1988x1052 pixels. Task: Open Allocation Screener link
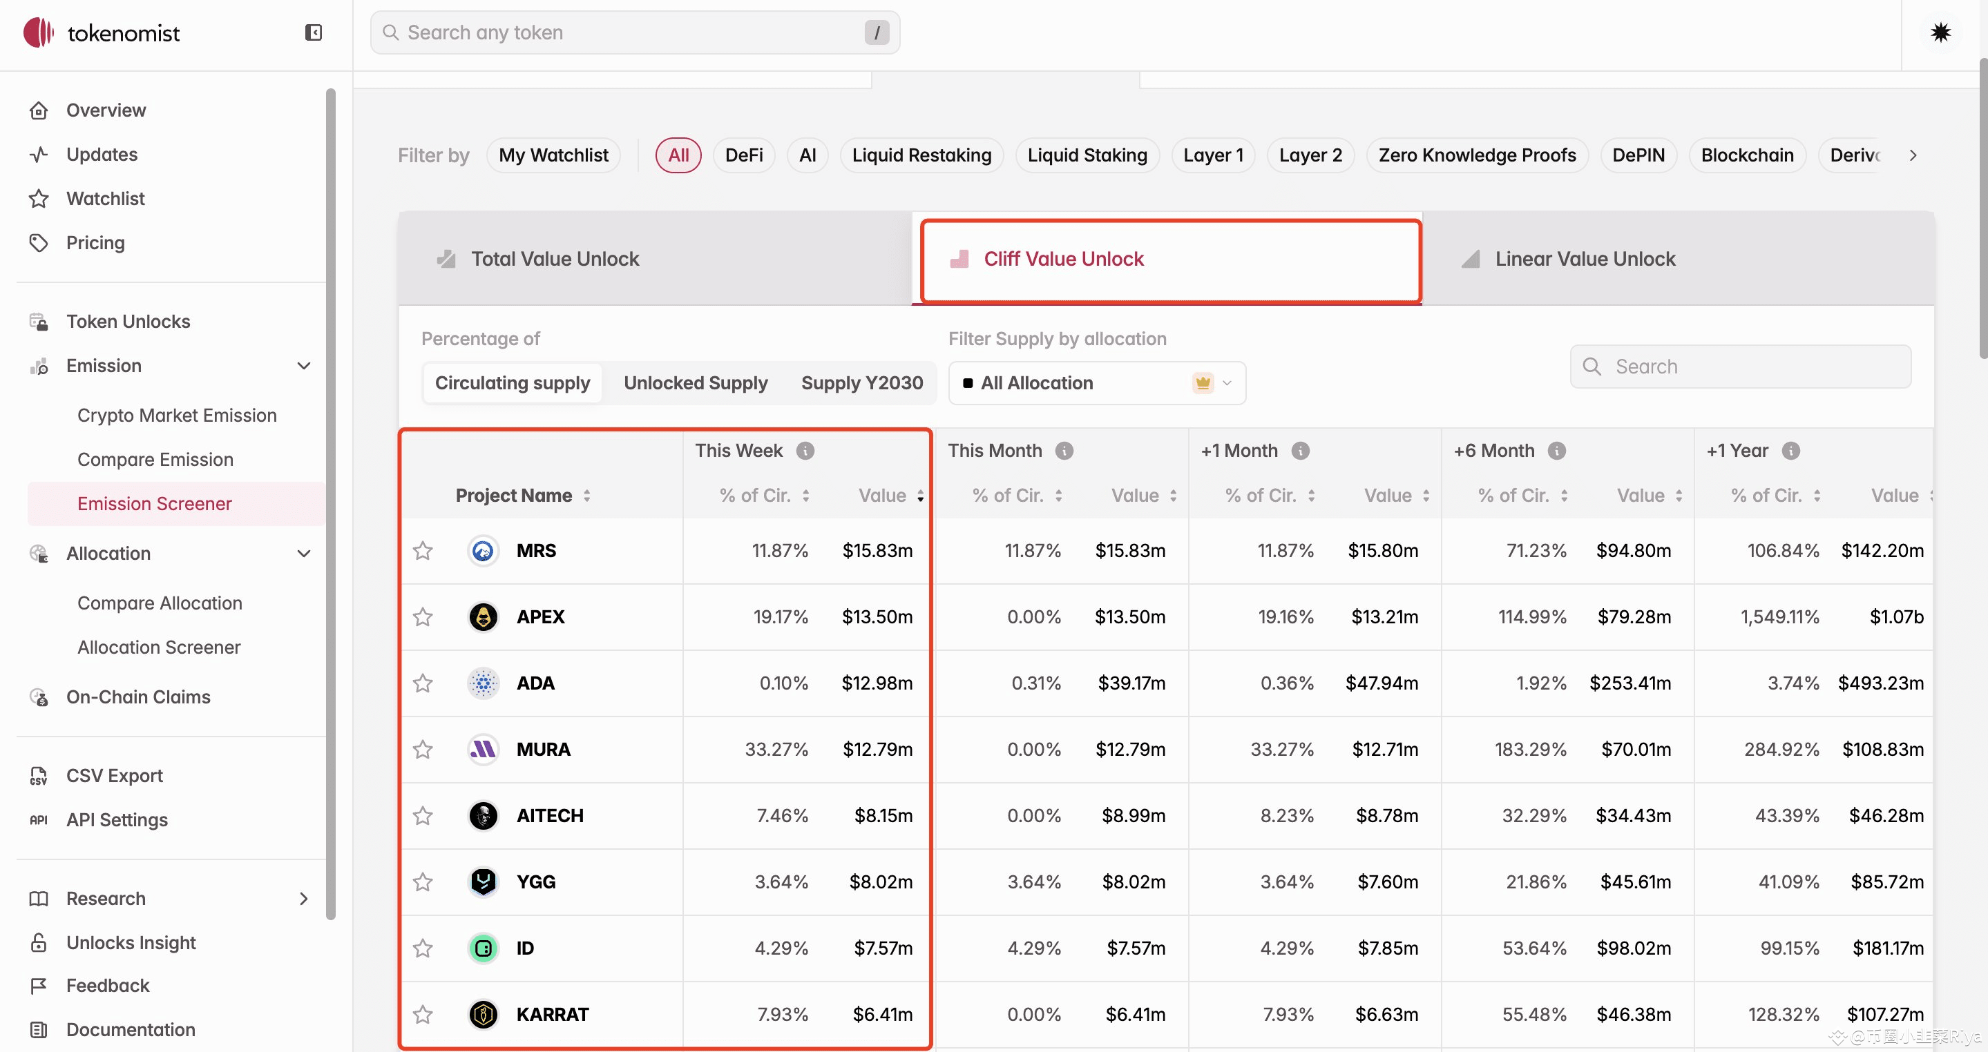pyautogui.click(x=159, y=646)
